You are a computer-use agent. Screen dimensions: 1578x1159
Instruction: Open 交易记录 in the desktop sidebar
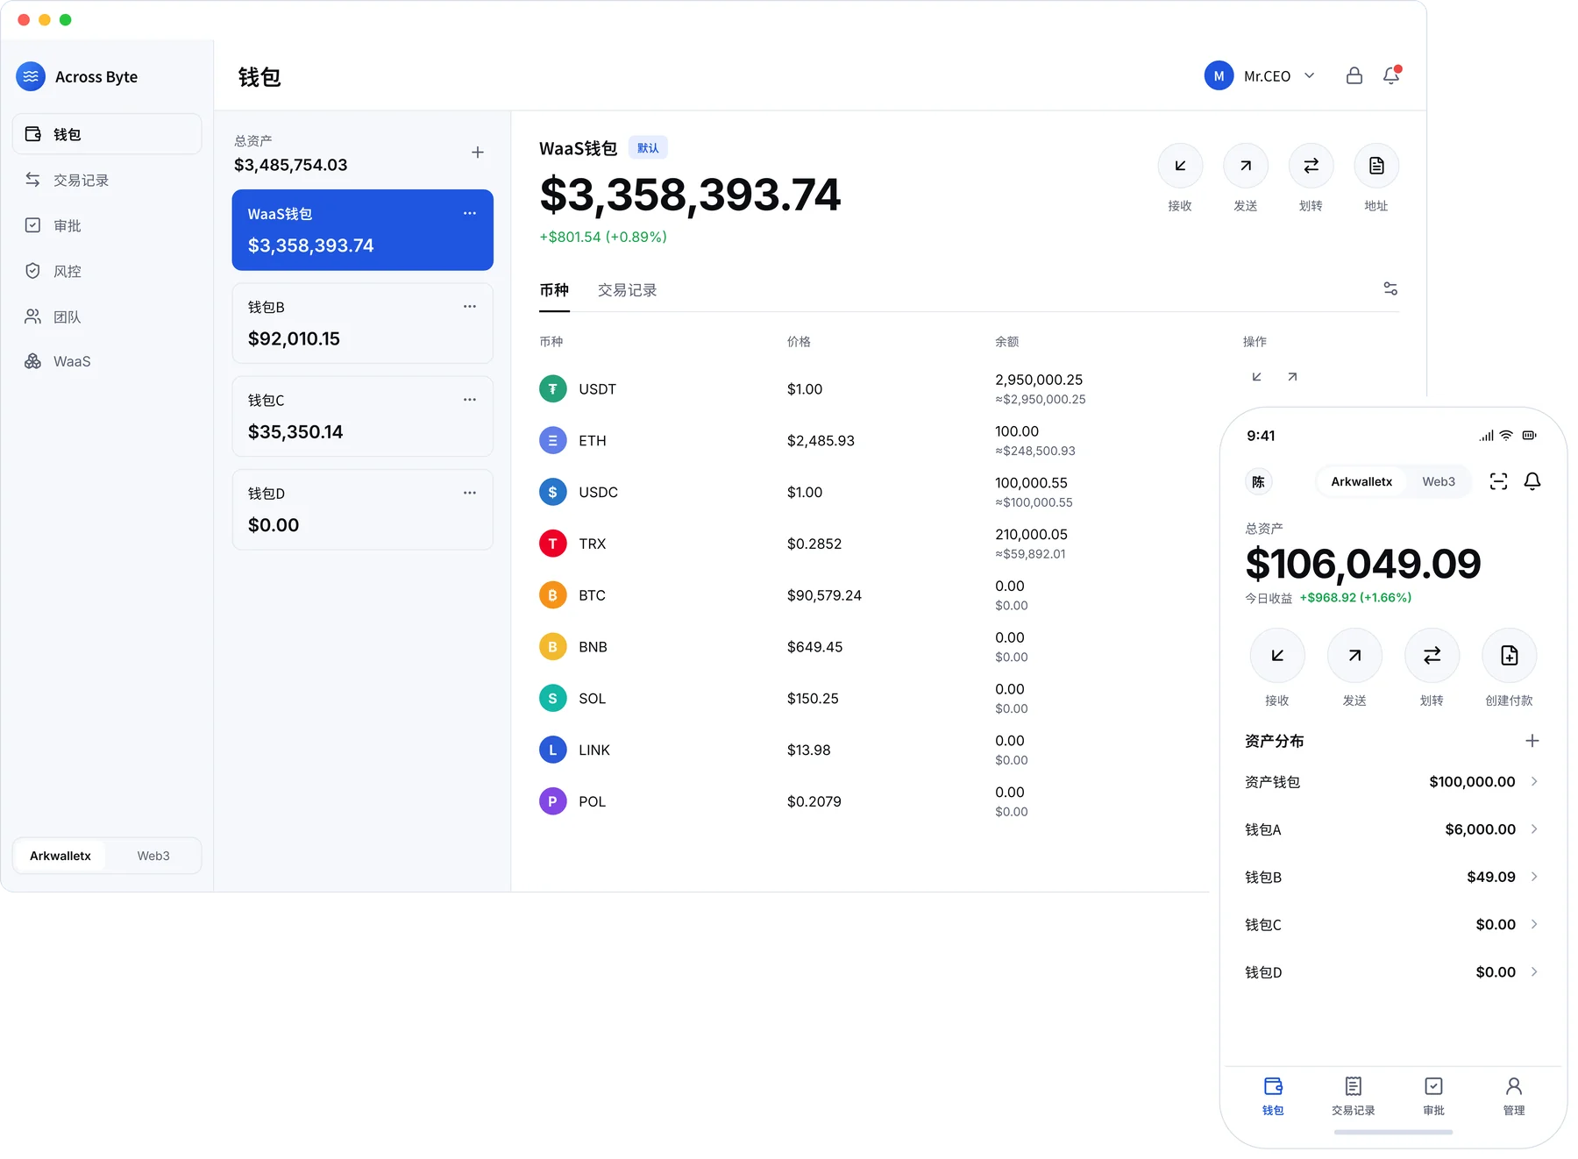pyautogui.click(x=107, y=180)
